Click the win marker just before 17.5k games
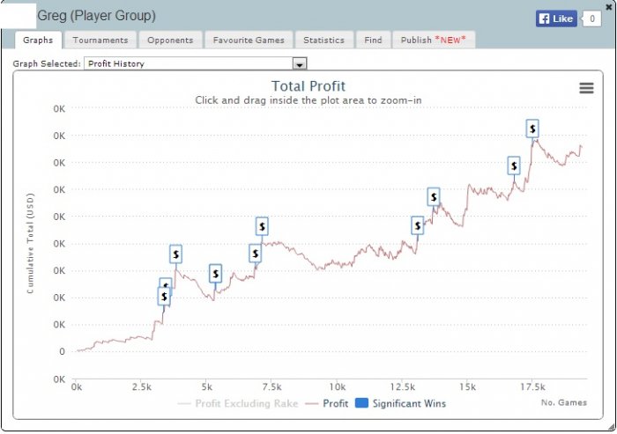The height and width of the screenshot is (434, 617). click(514, 166)
